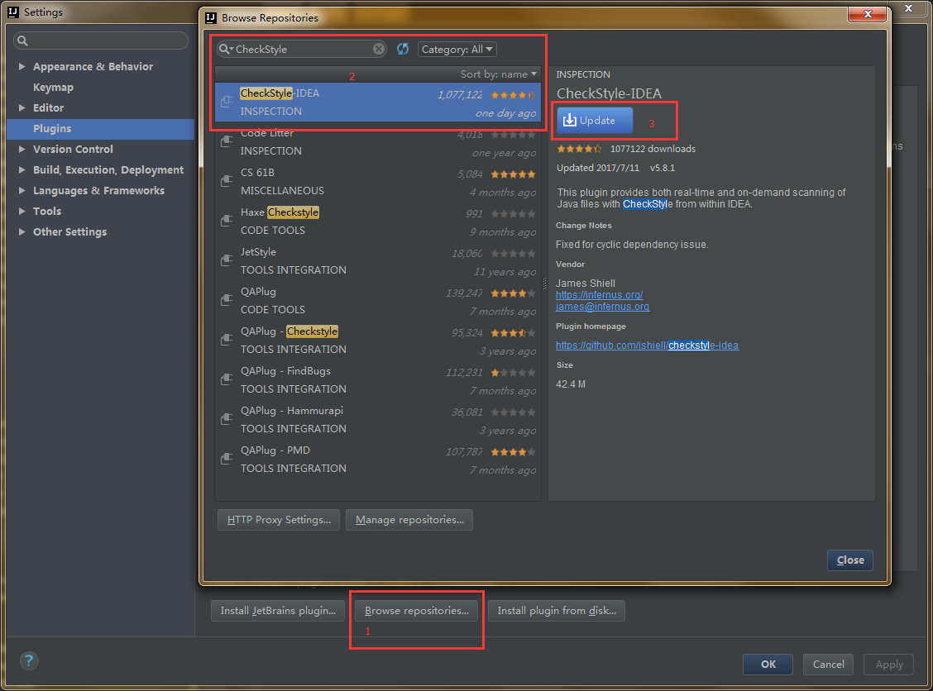Expand the Tools settings node

[x=22, y=211]
